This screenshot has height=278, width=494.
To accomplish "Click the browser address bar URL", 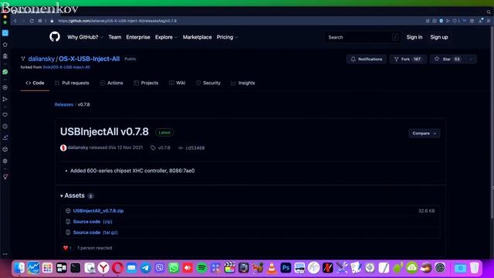I will tap(117, 21).
